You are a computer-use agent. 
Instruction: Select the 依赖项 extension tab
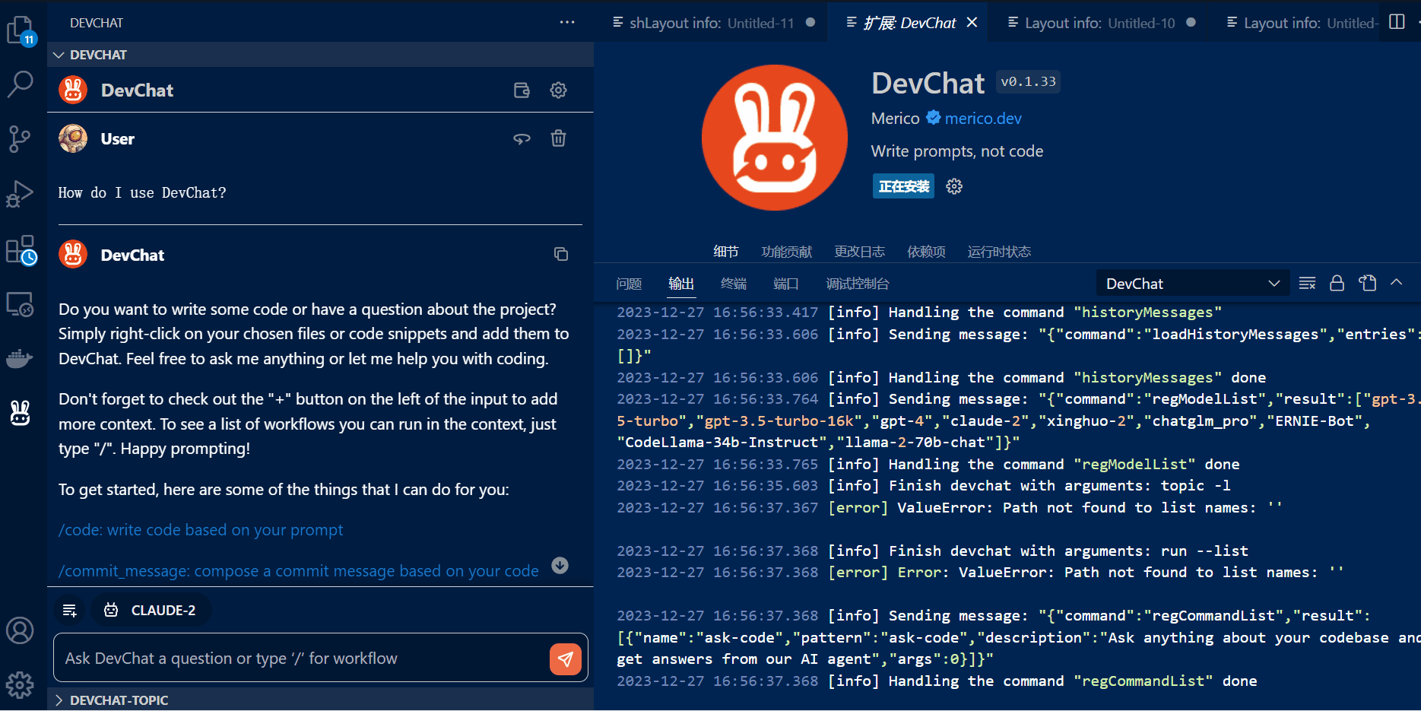coord(926,252)
